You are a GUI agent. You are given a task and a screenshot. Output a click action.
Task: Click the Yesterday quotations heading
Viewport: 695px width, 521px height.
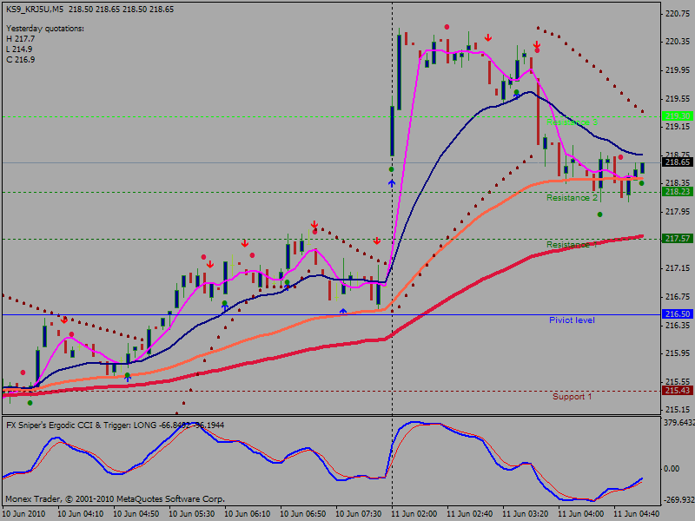pyautogui.click(x=45, y=29)
